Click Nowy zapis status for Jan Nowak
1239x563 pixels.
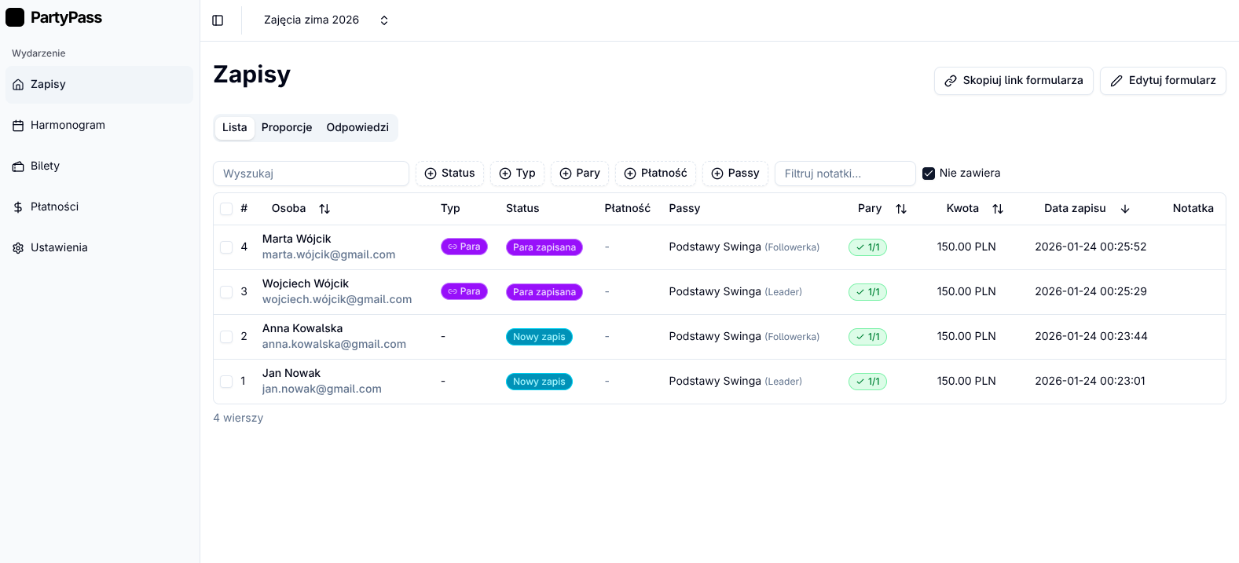(539, 382)
